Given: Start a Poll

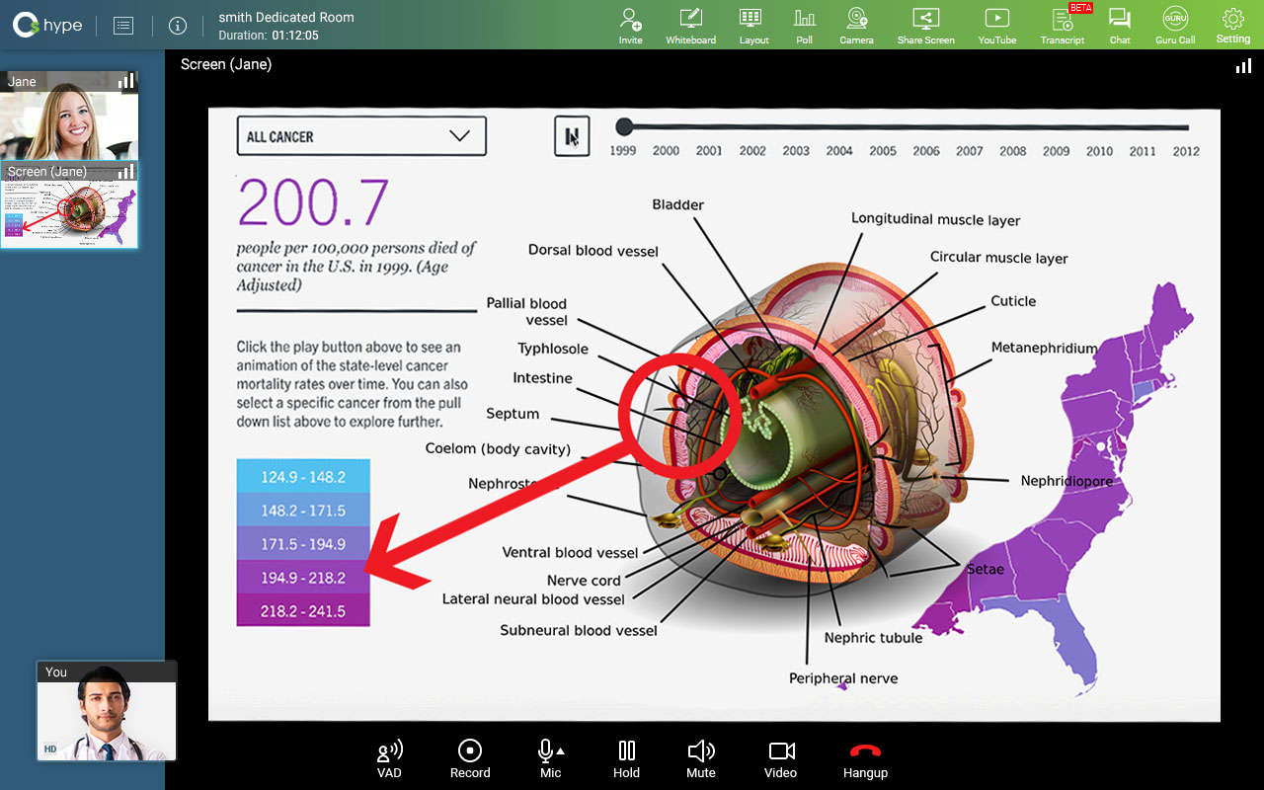Looking at the screenshot, I should [805, 26].
